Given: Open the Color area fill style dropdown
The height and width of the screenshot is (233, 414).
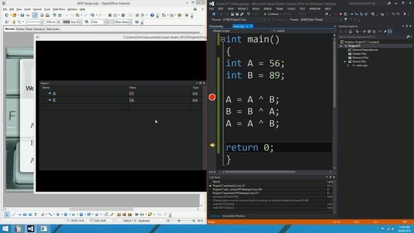Looking at the screenshot, I should point(105,22).
